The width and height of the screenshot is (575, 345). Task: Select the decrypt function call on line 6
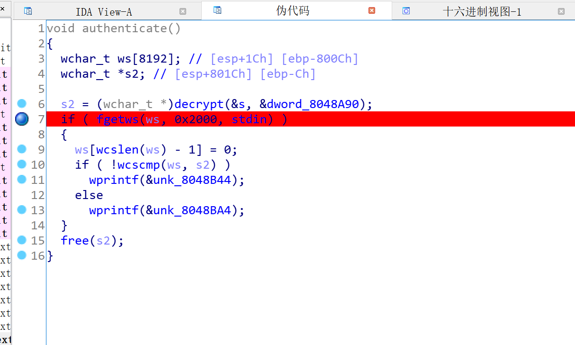point(199,104)
